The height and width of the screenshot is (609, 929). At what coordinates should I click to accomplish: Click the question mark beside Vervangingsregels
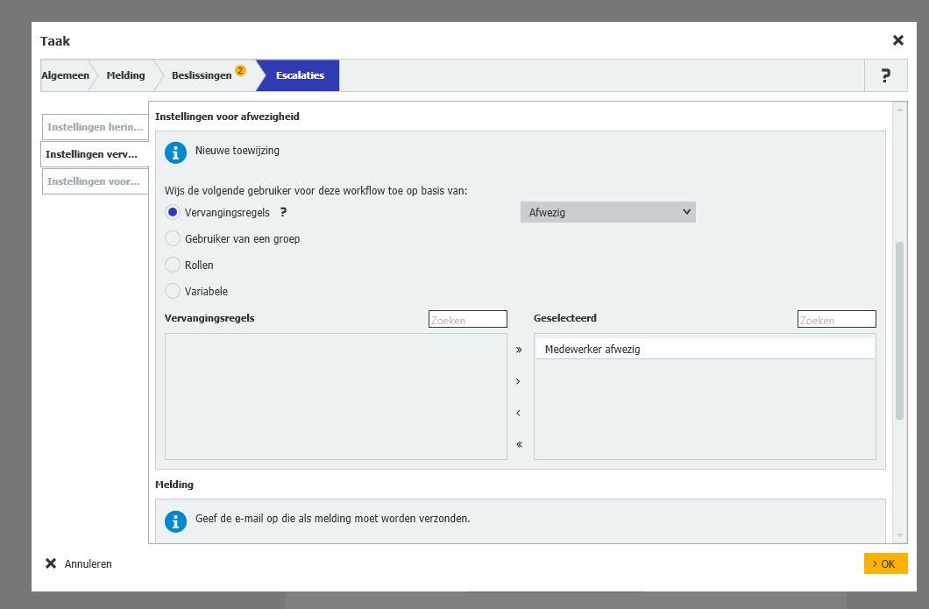click(x=283, y=212)
